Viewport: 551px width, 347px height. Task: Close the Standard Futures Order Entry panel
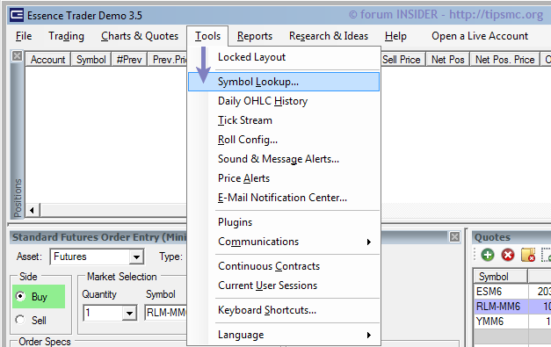tap(454, 236)
